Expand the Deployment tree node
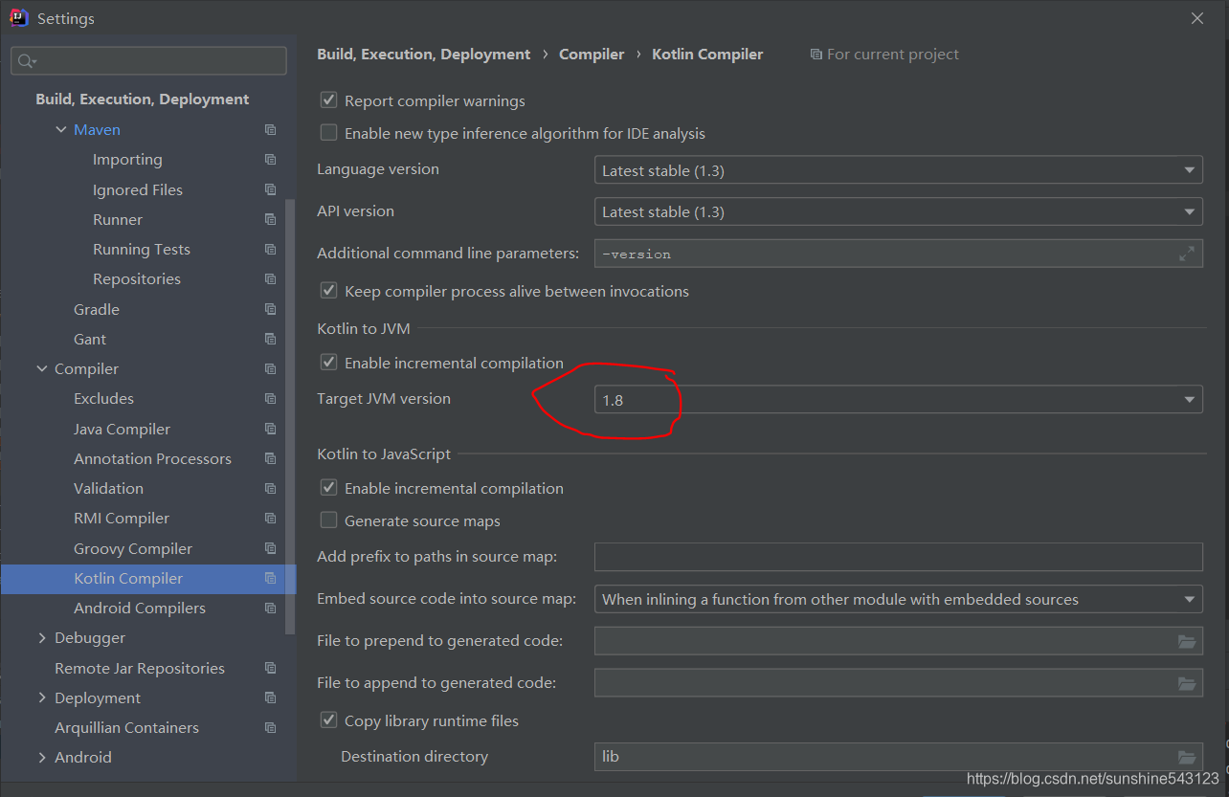Viewport: 1229px width, 797px height. (42, 697)
